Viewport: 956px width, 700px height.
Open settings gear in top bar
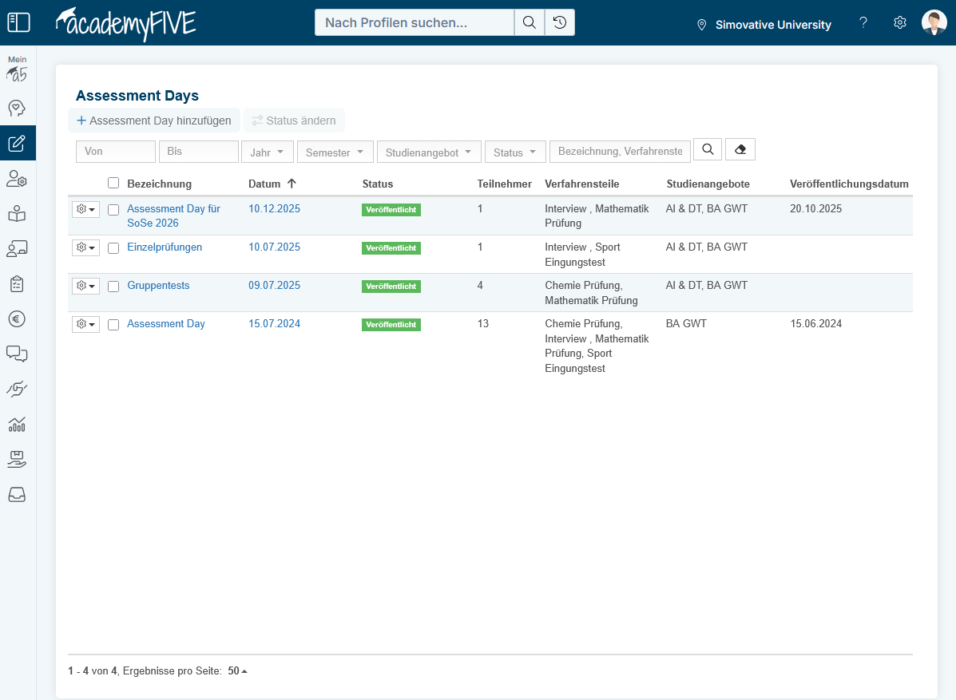coord(900,23)
